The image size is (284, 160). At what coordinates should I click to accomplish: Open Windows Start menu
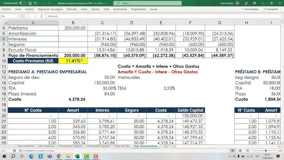4,156
